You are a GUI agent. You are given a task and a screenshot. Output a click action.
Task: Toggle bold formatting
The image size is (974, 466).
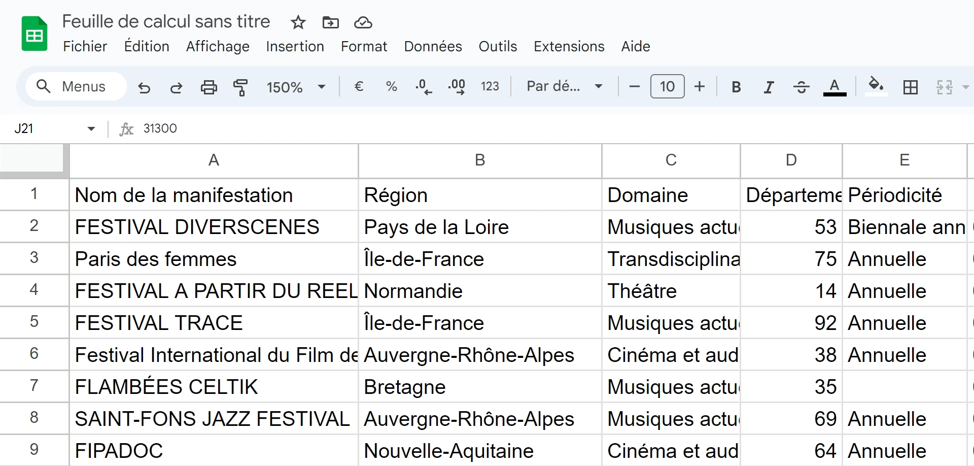coord(736,87)
